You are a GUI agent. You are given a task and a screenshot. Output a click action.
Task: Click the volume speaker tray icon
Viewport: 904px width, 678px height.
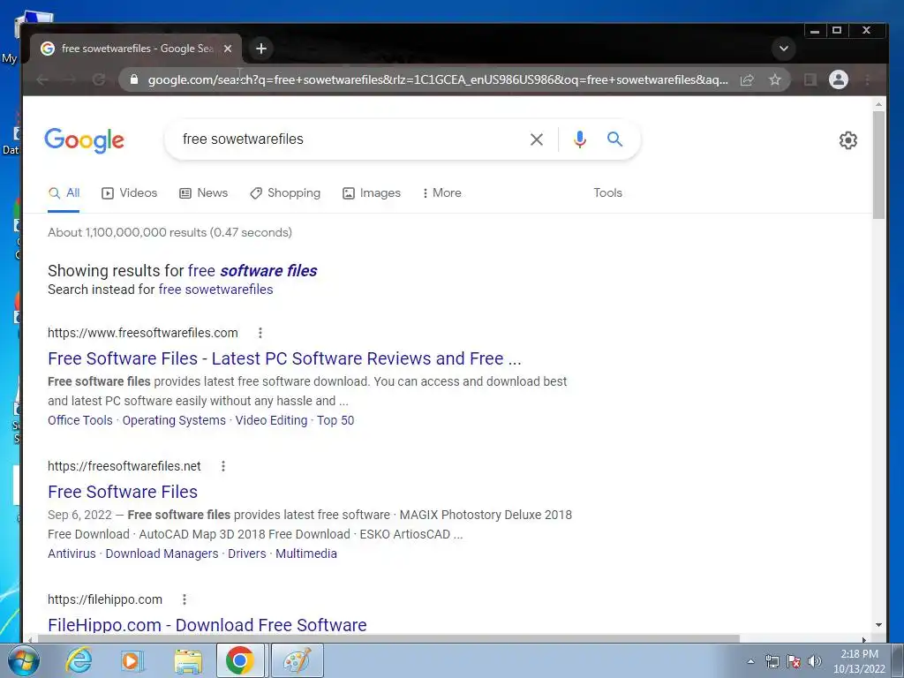(x=814, y=660)
